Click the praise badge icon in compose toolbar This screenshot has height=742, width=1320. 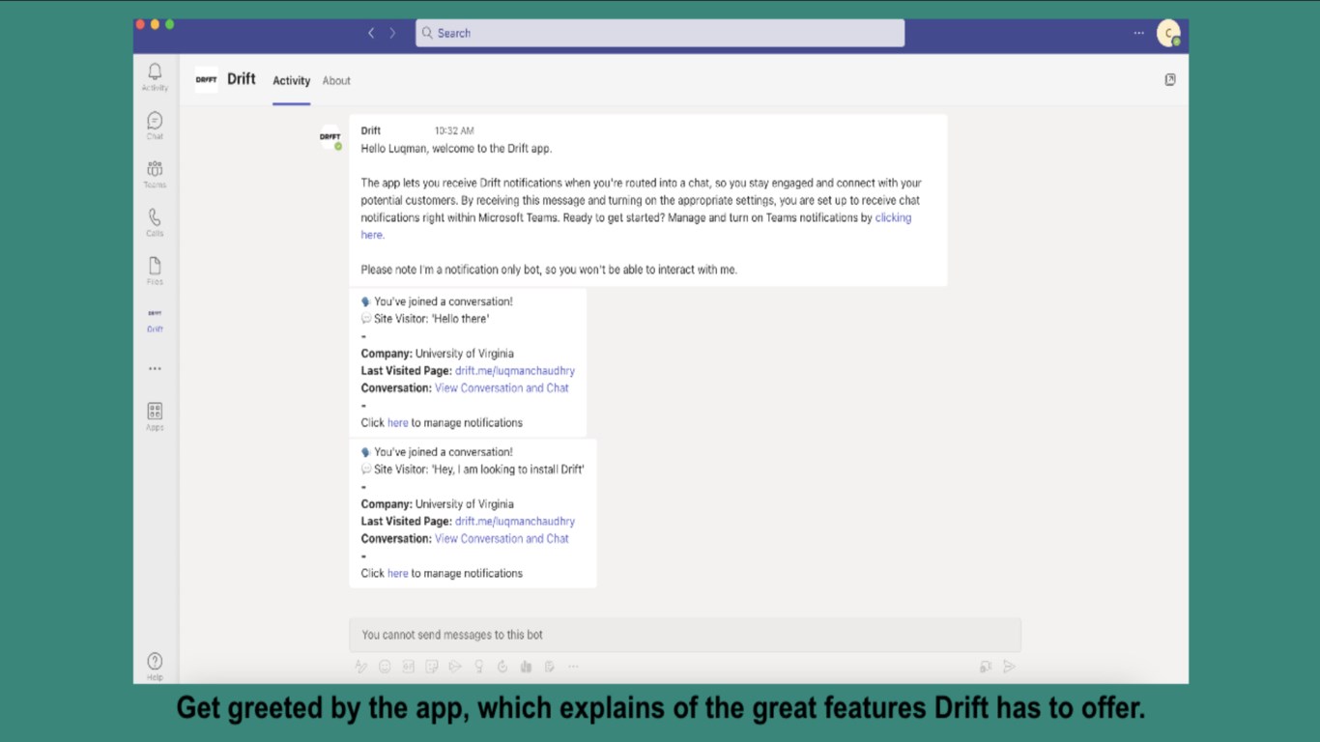[478, 667]
